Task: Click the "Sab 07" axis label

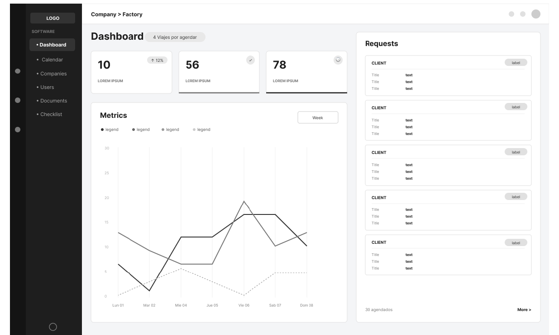Action: point(275,305)
